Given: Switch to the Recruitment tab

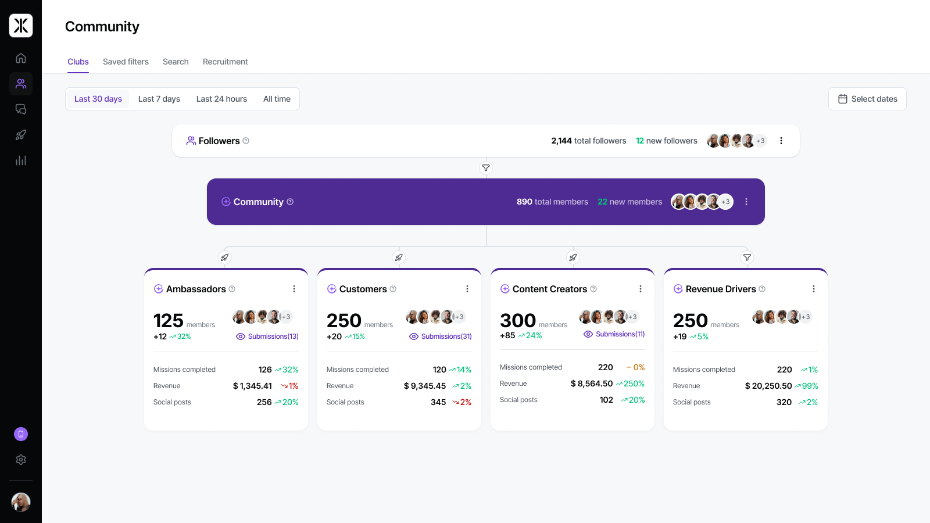Looking at the screenshot, I should 226,62.
